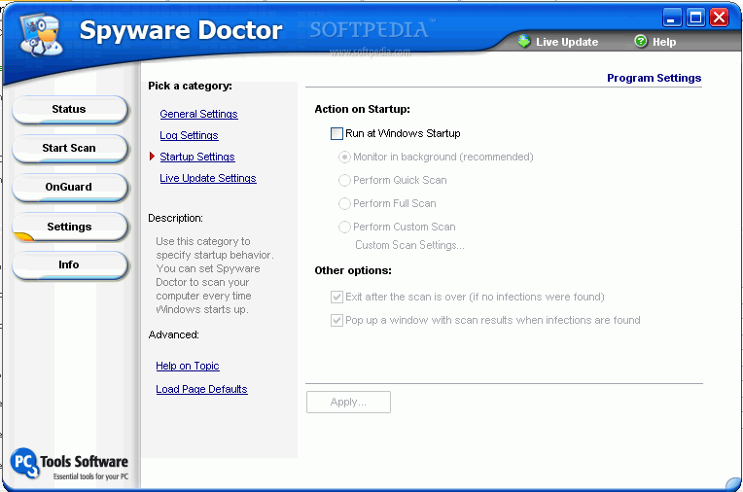Enable Run at Windows Startup checkbox
Image resolution: width=743 pixels, height=492 pixels.
coord(336,133)
